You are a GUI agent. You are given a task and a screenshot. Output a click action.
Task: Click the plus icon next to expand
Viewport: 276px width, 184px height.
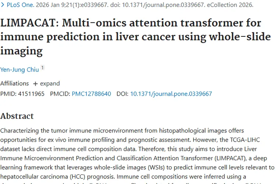[x=35, y=84]
